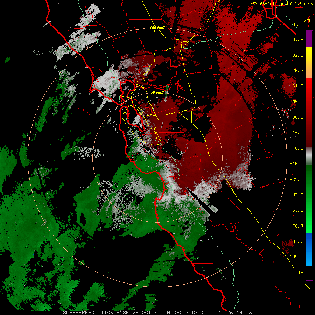This screenshot has width=315, height=315.
Task: Click the -32.0 scale value
Action: pyautogui.click(x=296, y=180)
